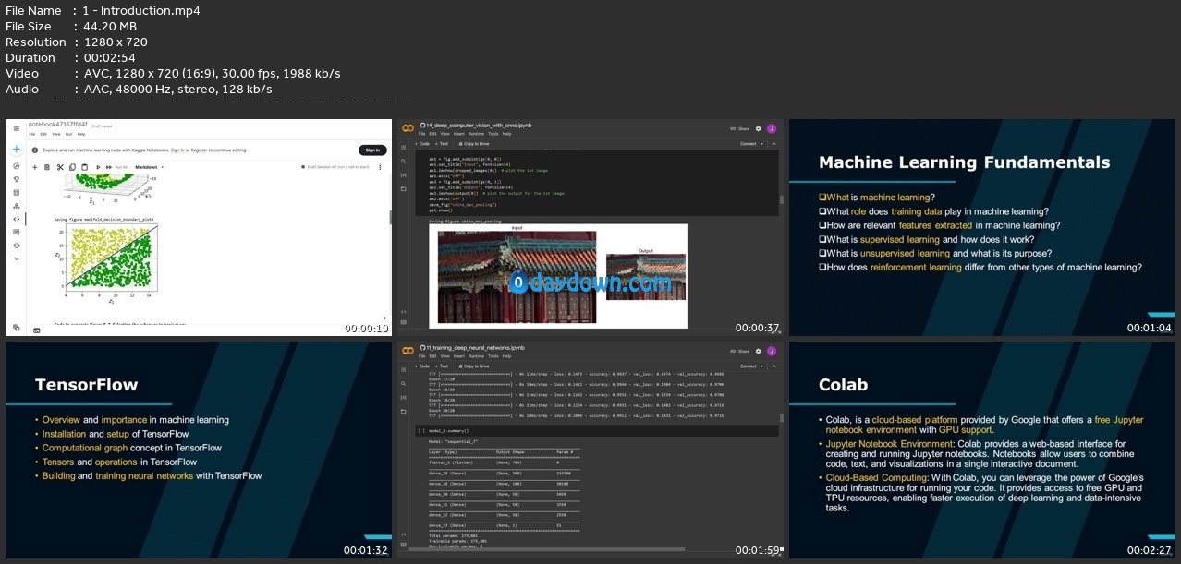Open Competitions trophy icon in Kaggle sidebar
This screenshot has width=1181, height=564.
pos(16,179)
